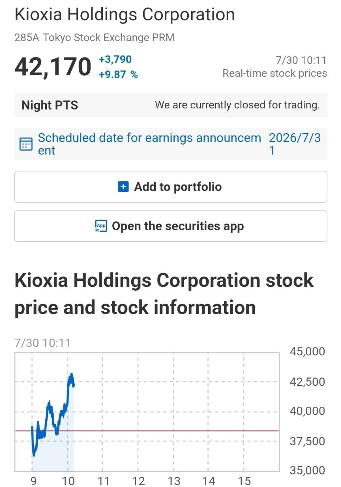Click the Kioxia Holdings Corporation title
The height and width of the screenshot is (487, 341).
[124, 15]
